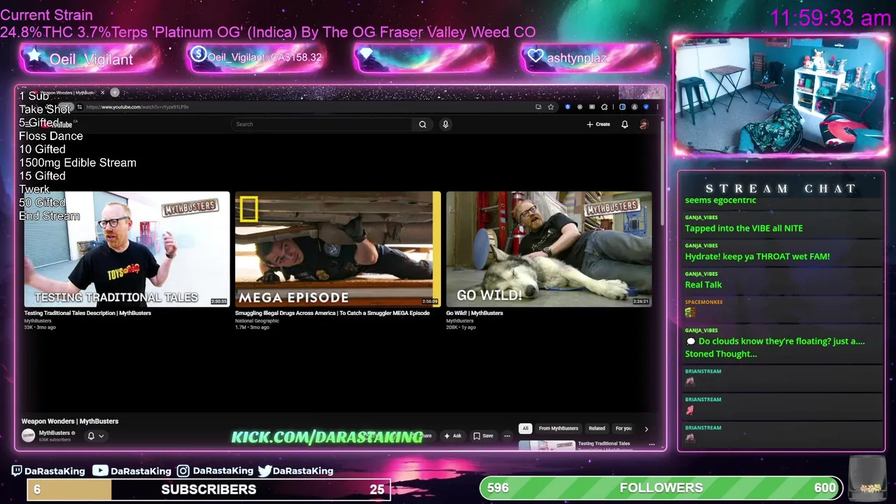Click the Twitch DaRastaKing social label
The image size is (896, 504).
pyautogui.click(x=48, y=471)
